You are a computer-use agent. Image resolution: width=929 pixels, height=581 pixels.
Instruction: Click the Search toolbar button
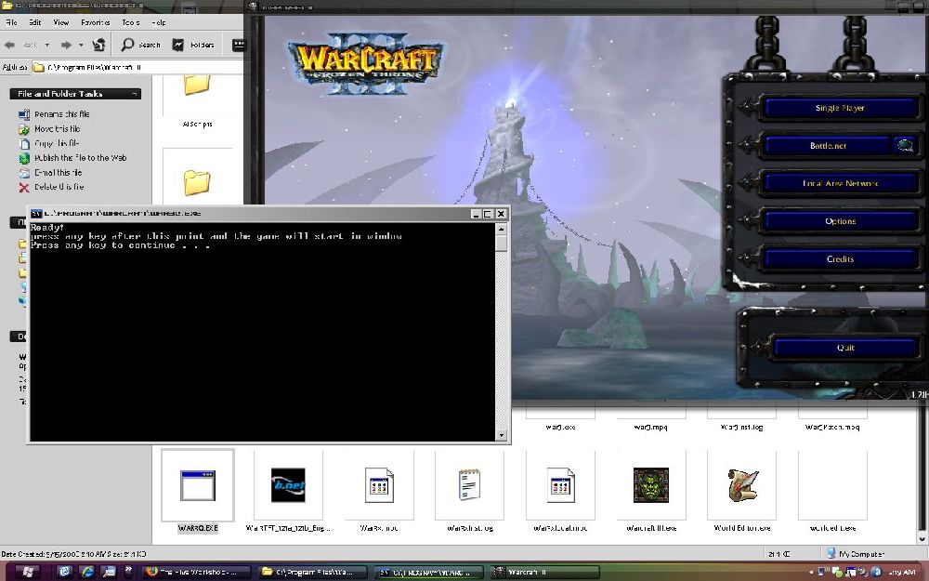pos(140,45)
